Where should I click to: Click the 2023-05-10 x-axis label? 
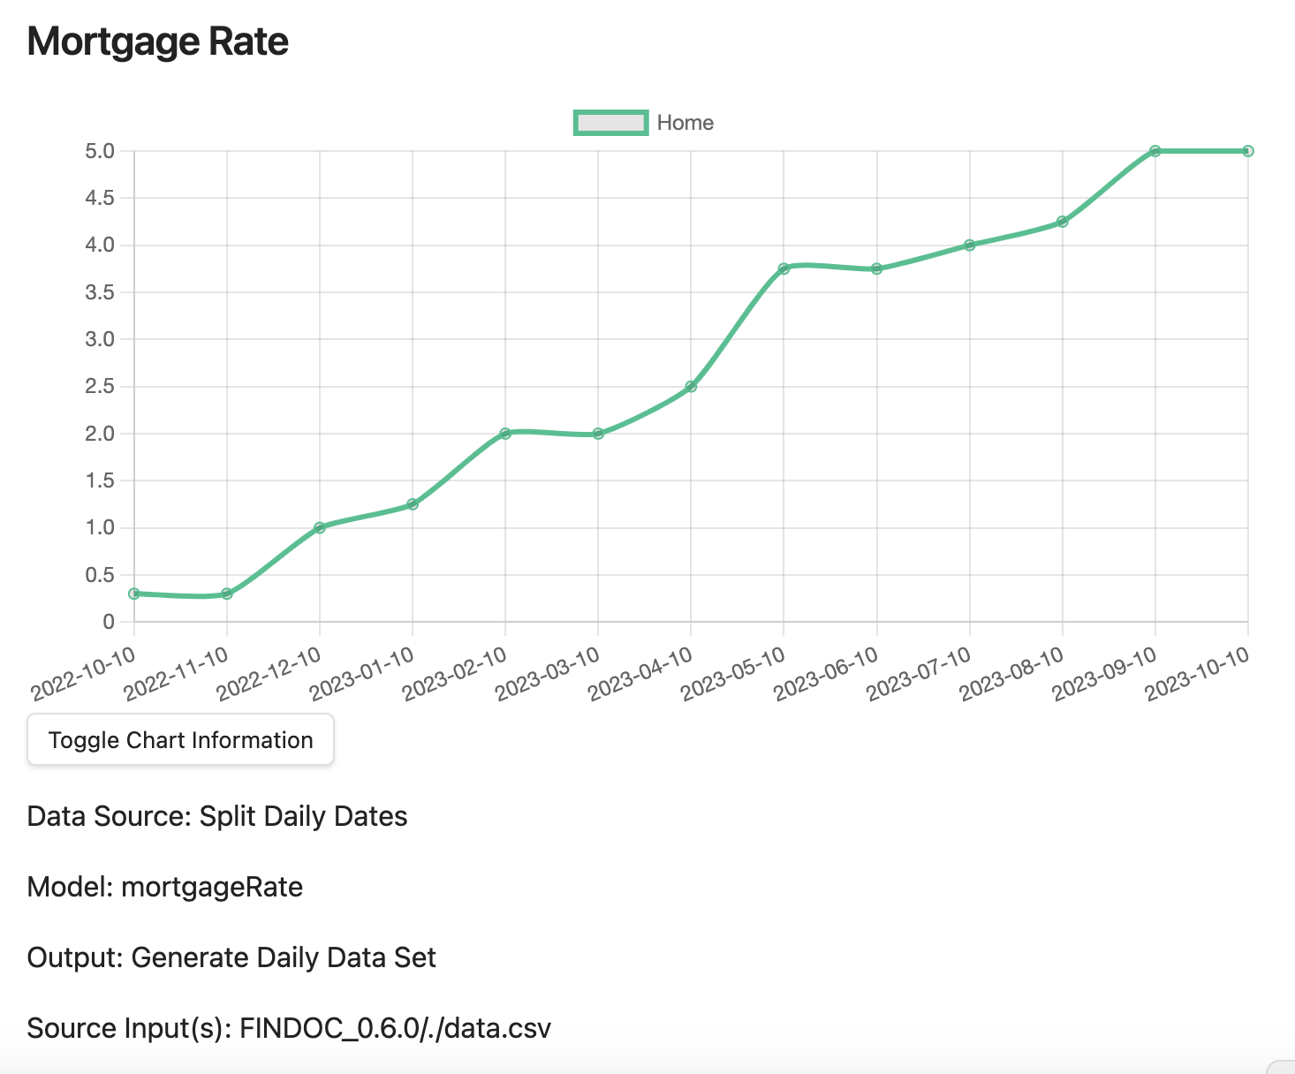(x=734, y=673)
